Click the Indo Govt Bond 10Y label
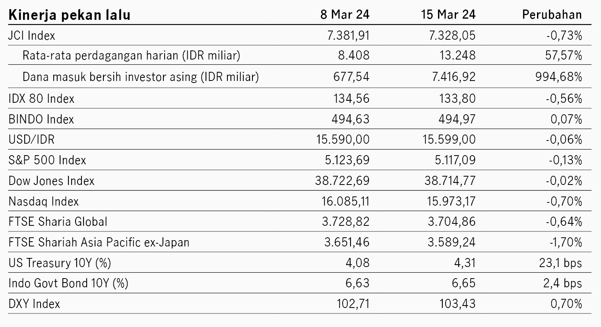The width and height of the screenshot is (601, 327). click(68, 283)
